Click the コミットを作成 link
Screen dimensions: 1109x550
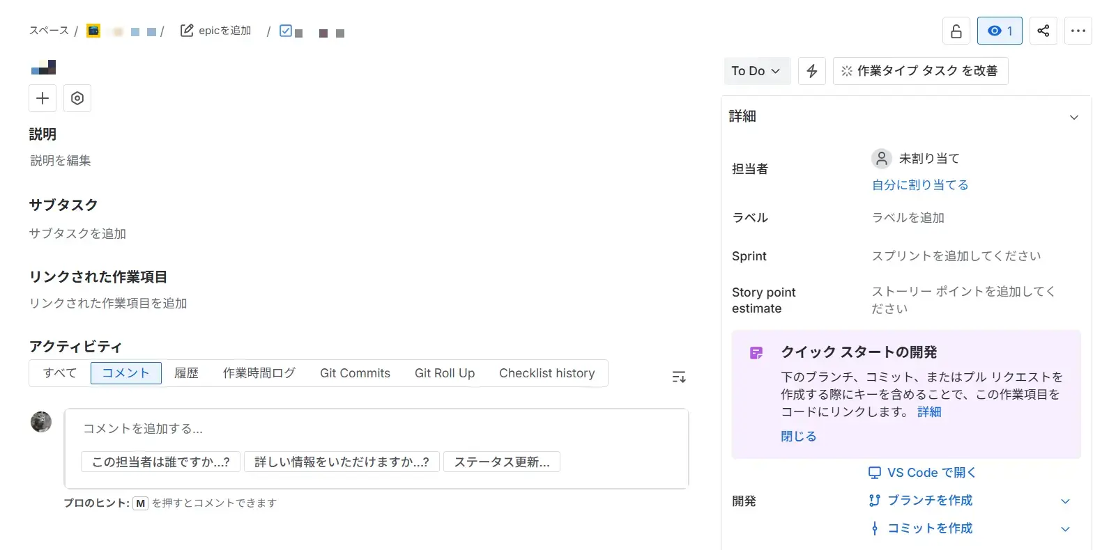click(921, 528)
